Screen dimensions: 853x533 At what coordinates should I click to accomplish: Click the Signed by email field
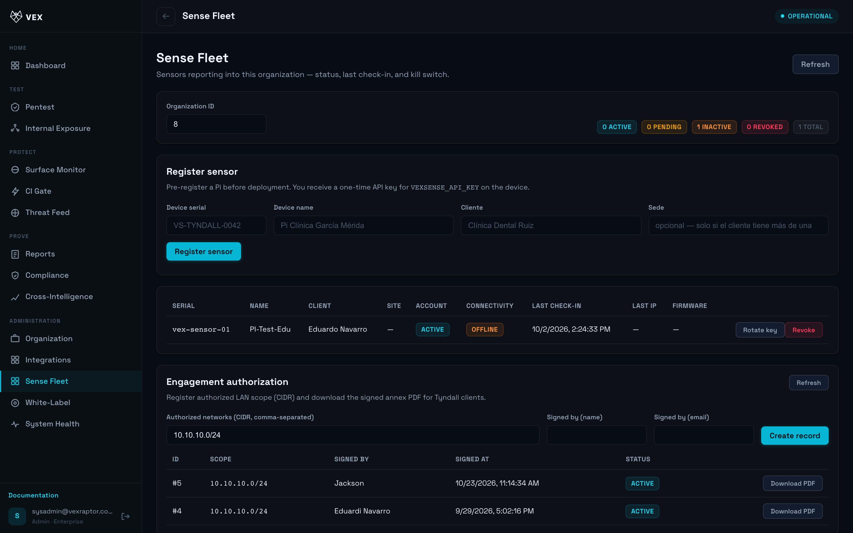(x=703, y=435)
